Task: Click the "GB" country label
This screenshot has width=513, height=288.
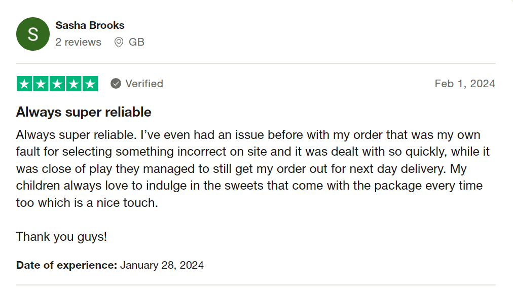Action: pos(137,42)
